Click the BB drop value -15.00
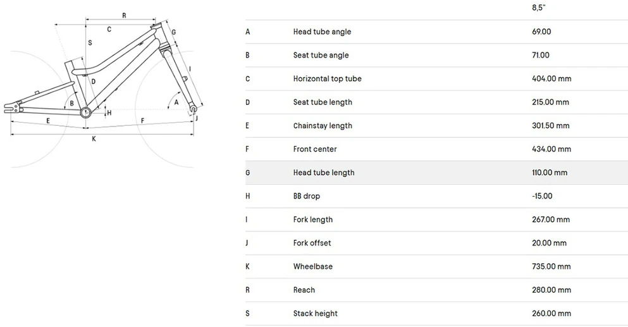This screenshot has height=327, width=628. coord(542,196)
